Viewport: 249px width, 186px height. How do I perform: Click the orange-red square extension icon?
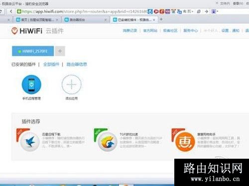click(x=162, y=11)
